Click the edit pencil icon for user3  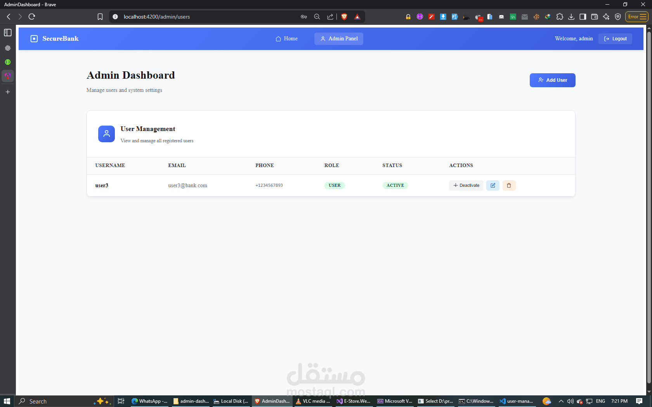pos(492,185)
